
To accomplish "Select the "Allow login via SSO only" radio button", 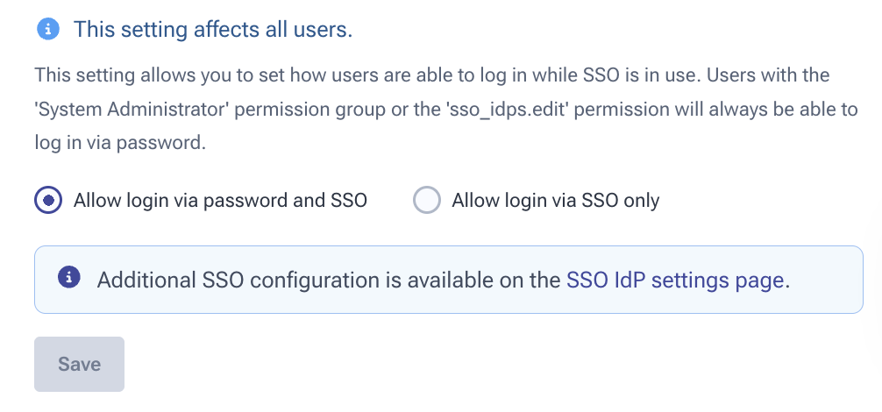I will [x=426, y=201].
